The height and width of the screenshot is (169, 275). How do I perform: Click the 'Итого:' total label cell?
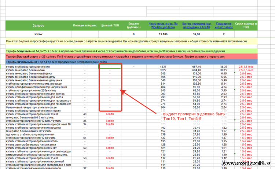(38, 34)
